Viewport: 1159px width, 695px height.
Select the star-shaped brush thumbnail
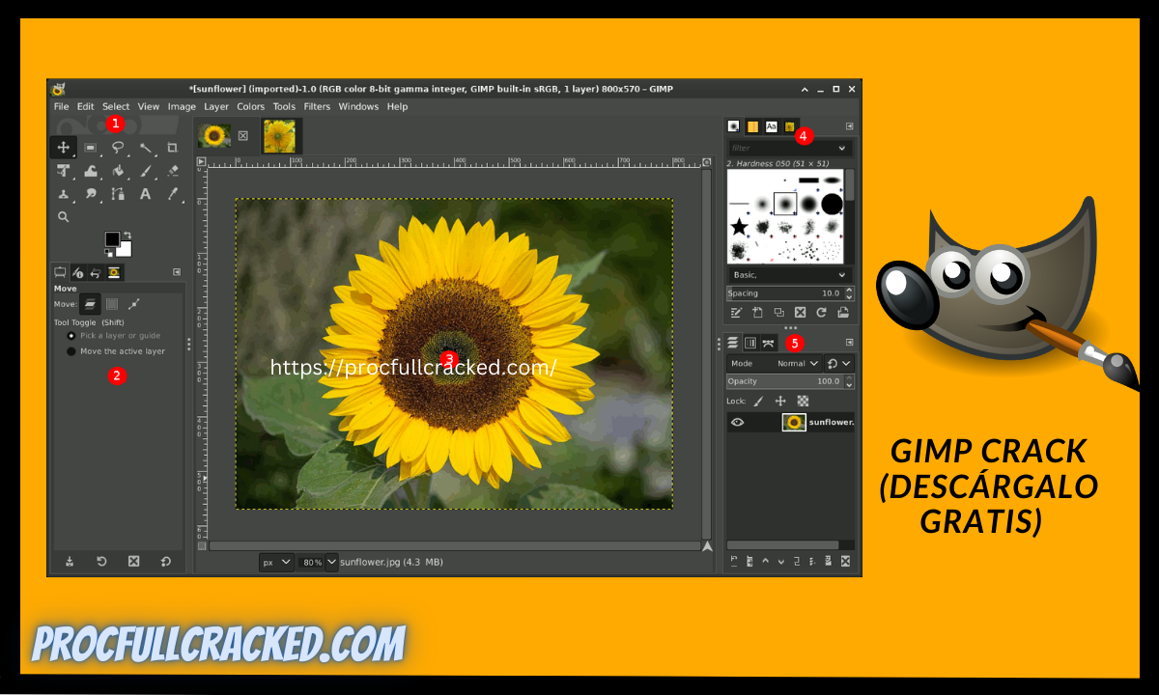click(740, 227)
